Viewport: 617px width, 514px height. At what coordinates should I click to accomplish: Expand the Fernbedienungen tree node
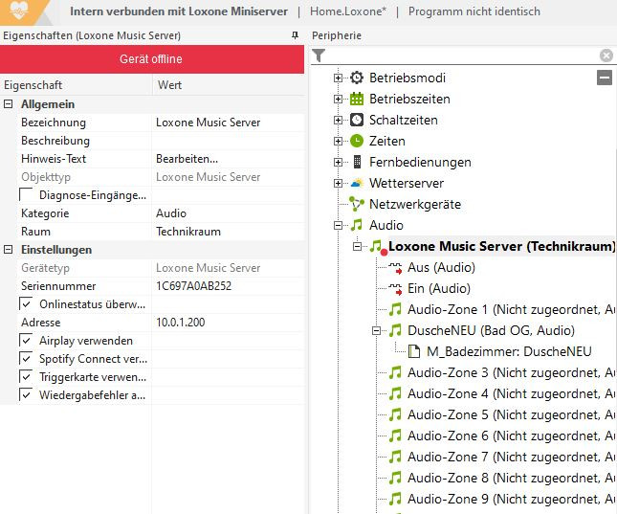click(338, 162)
